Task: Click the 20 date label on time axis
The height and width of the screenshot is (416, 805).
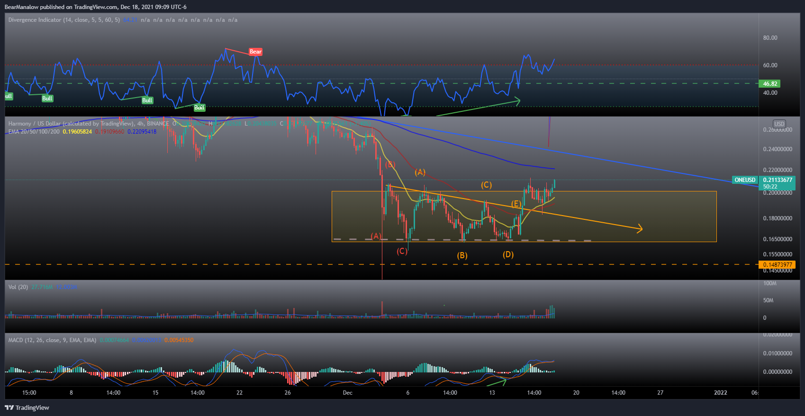Action: point(576,393)
